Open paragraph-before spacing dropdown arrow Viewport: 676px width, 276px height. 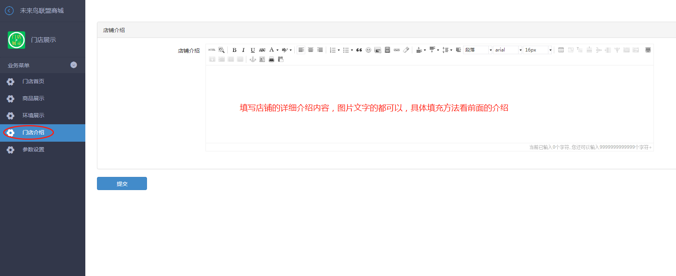pyautogui.click(x=425, y=50)
